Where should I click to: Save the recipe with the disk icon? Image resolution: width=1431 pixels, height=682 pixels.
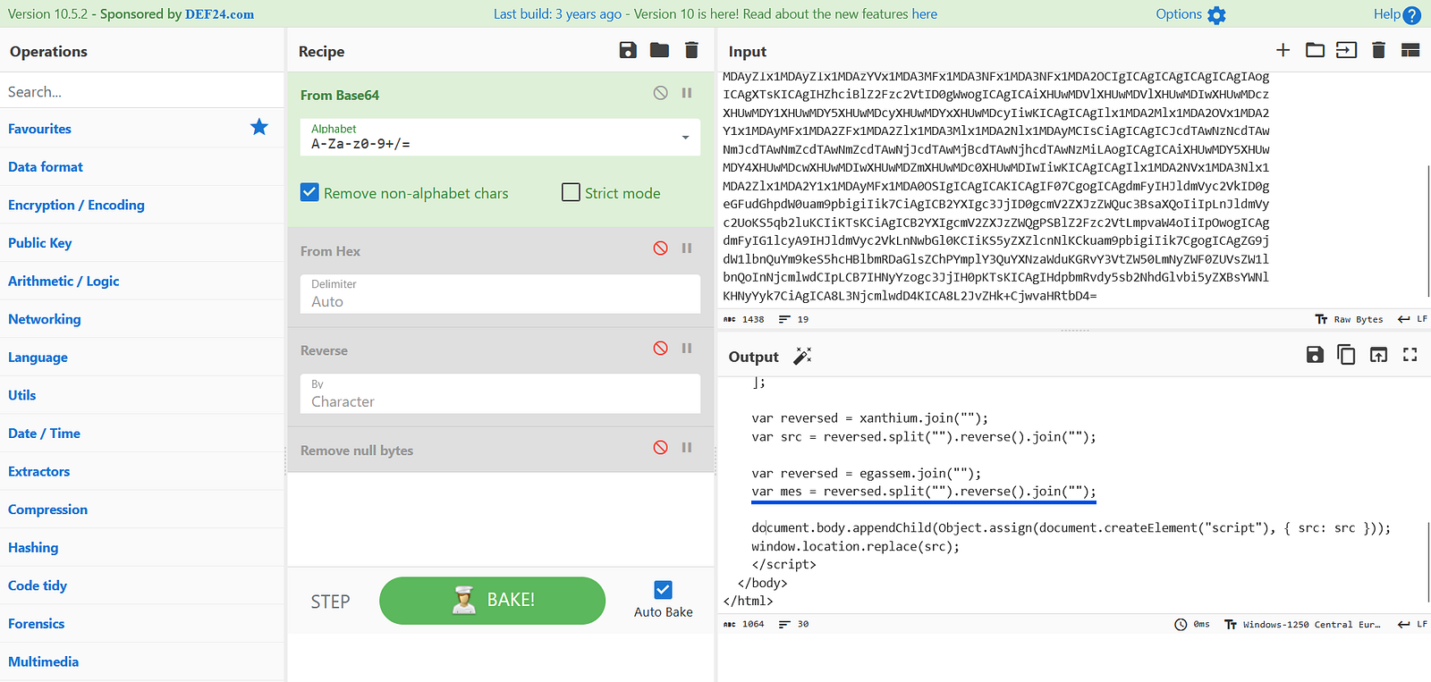(628, 50)
